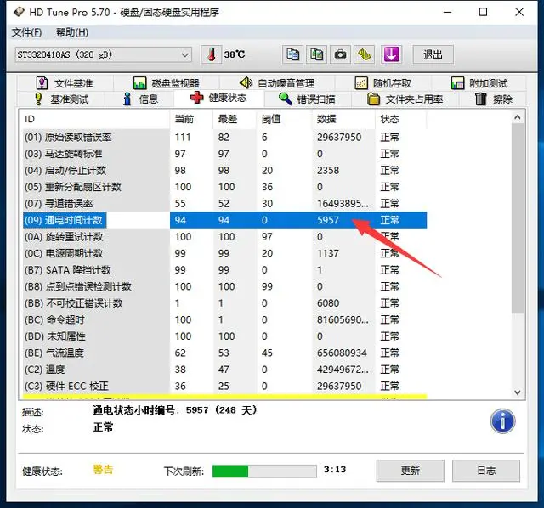Click the 阈值 column header
The height and width of the screenshot is (508, 544).
tap(284, 119)
